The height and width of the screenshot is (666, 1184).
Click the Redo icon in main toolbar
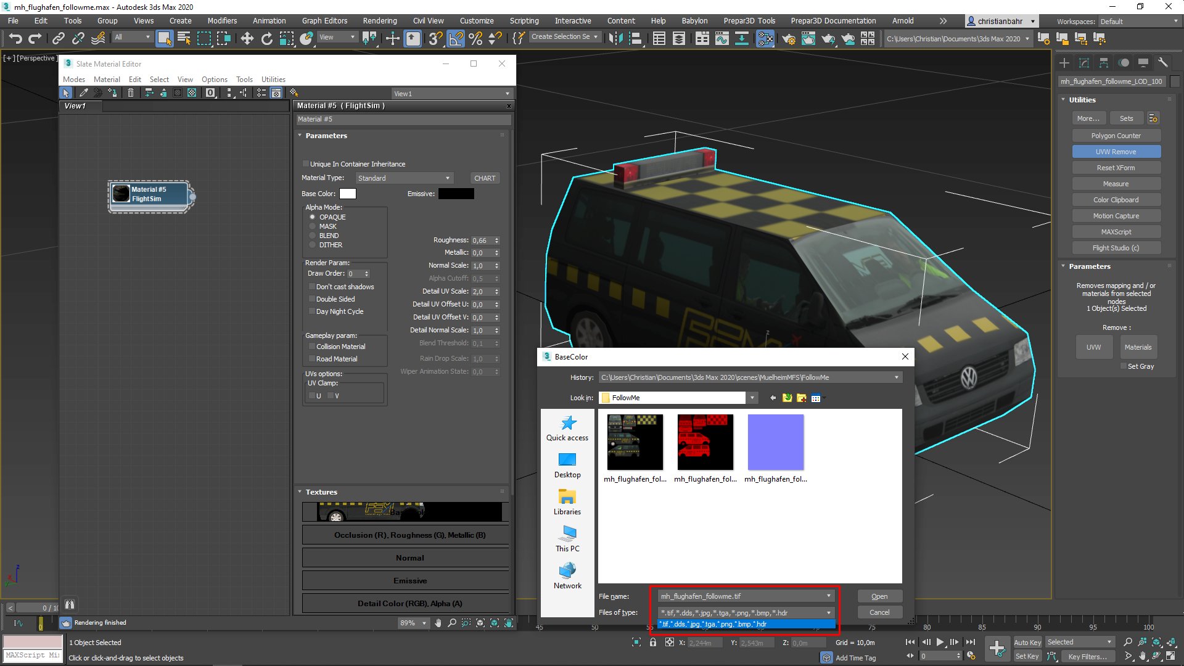pyautogui.click(x=35, y=39)
